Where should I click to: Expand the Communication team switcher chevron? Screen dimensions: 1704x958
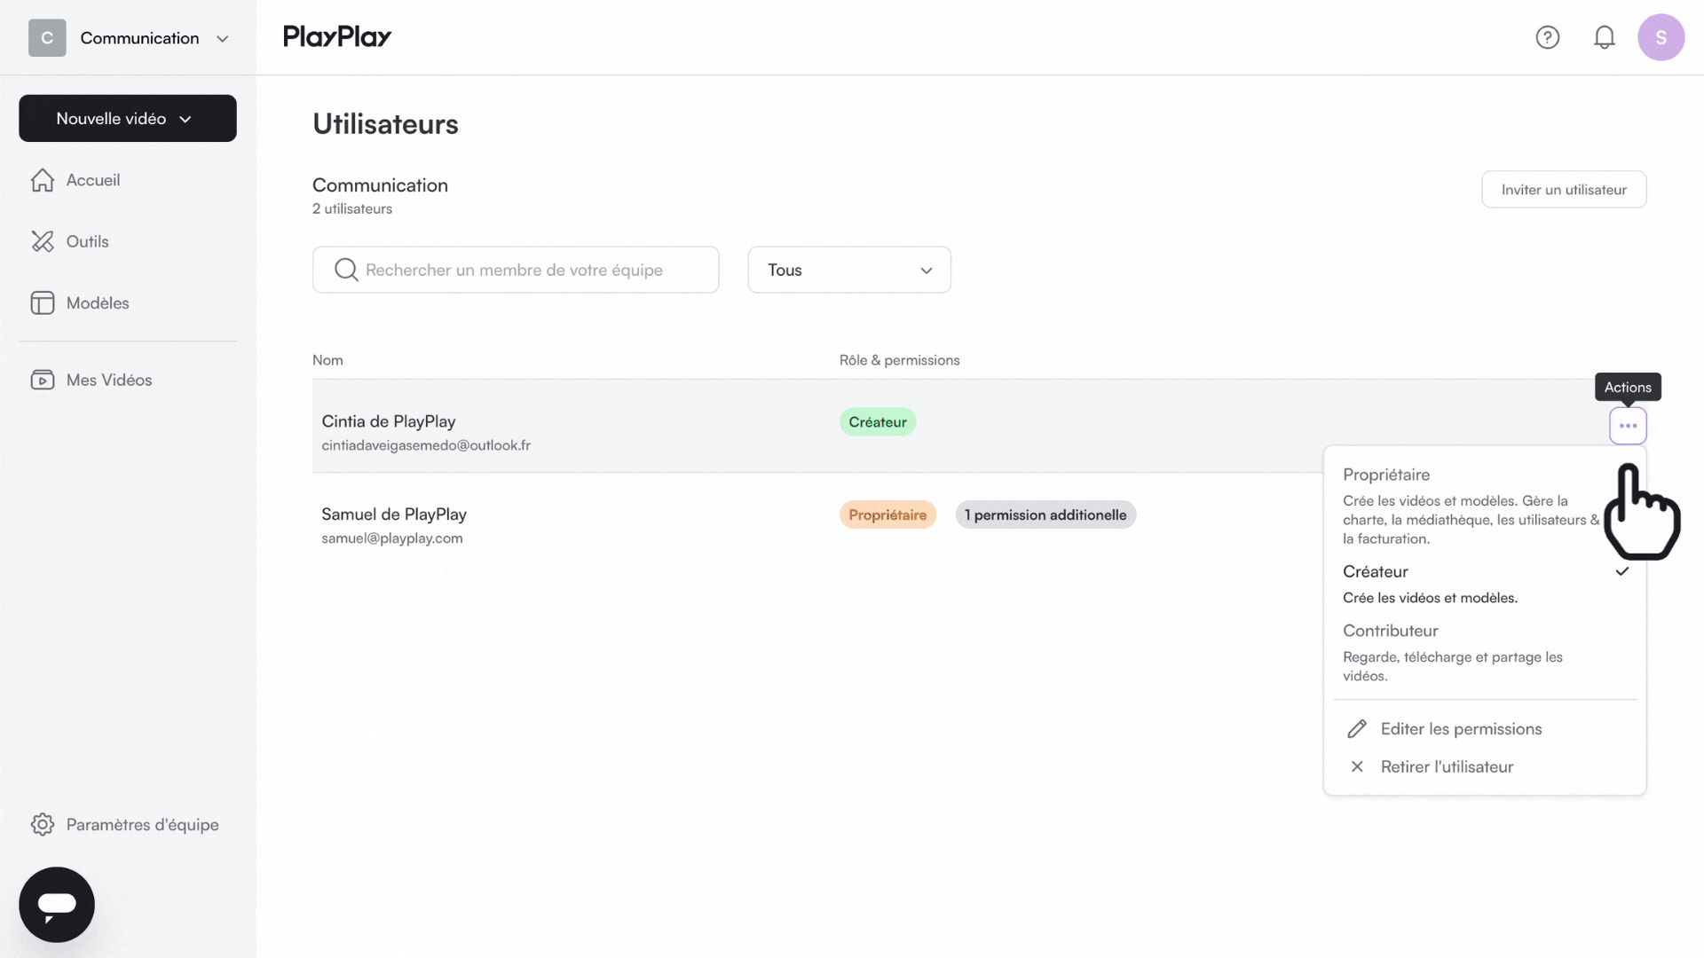coord(223,39)
